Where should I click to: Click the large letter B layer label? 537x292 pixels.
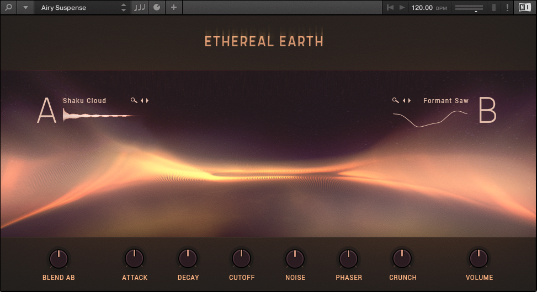(487, 110)
